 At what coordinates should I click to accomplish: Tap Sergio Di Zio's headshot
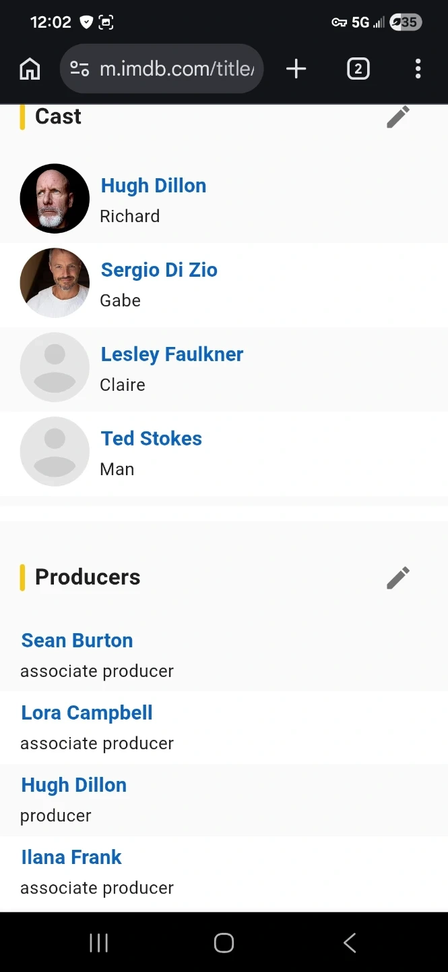point(55,283)
